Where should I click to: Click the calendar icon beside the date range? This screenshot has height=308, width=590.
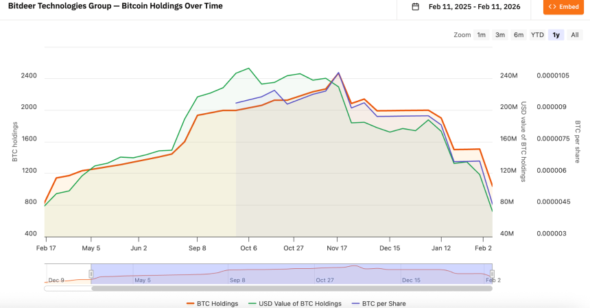tap(416, 7)
